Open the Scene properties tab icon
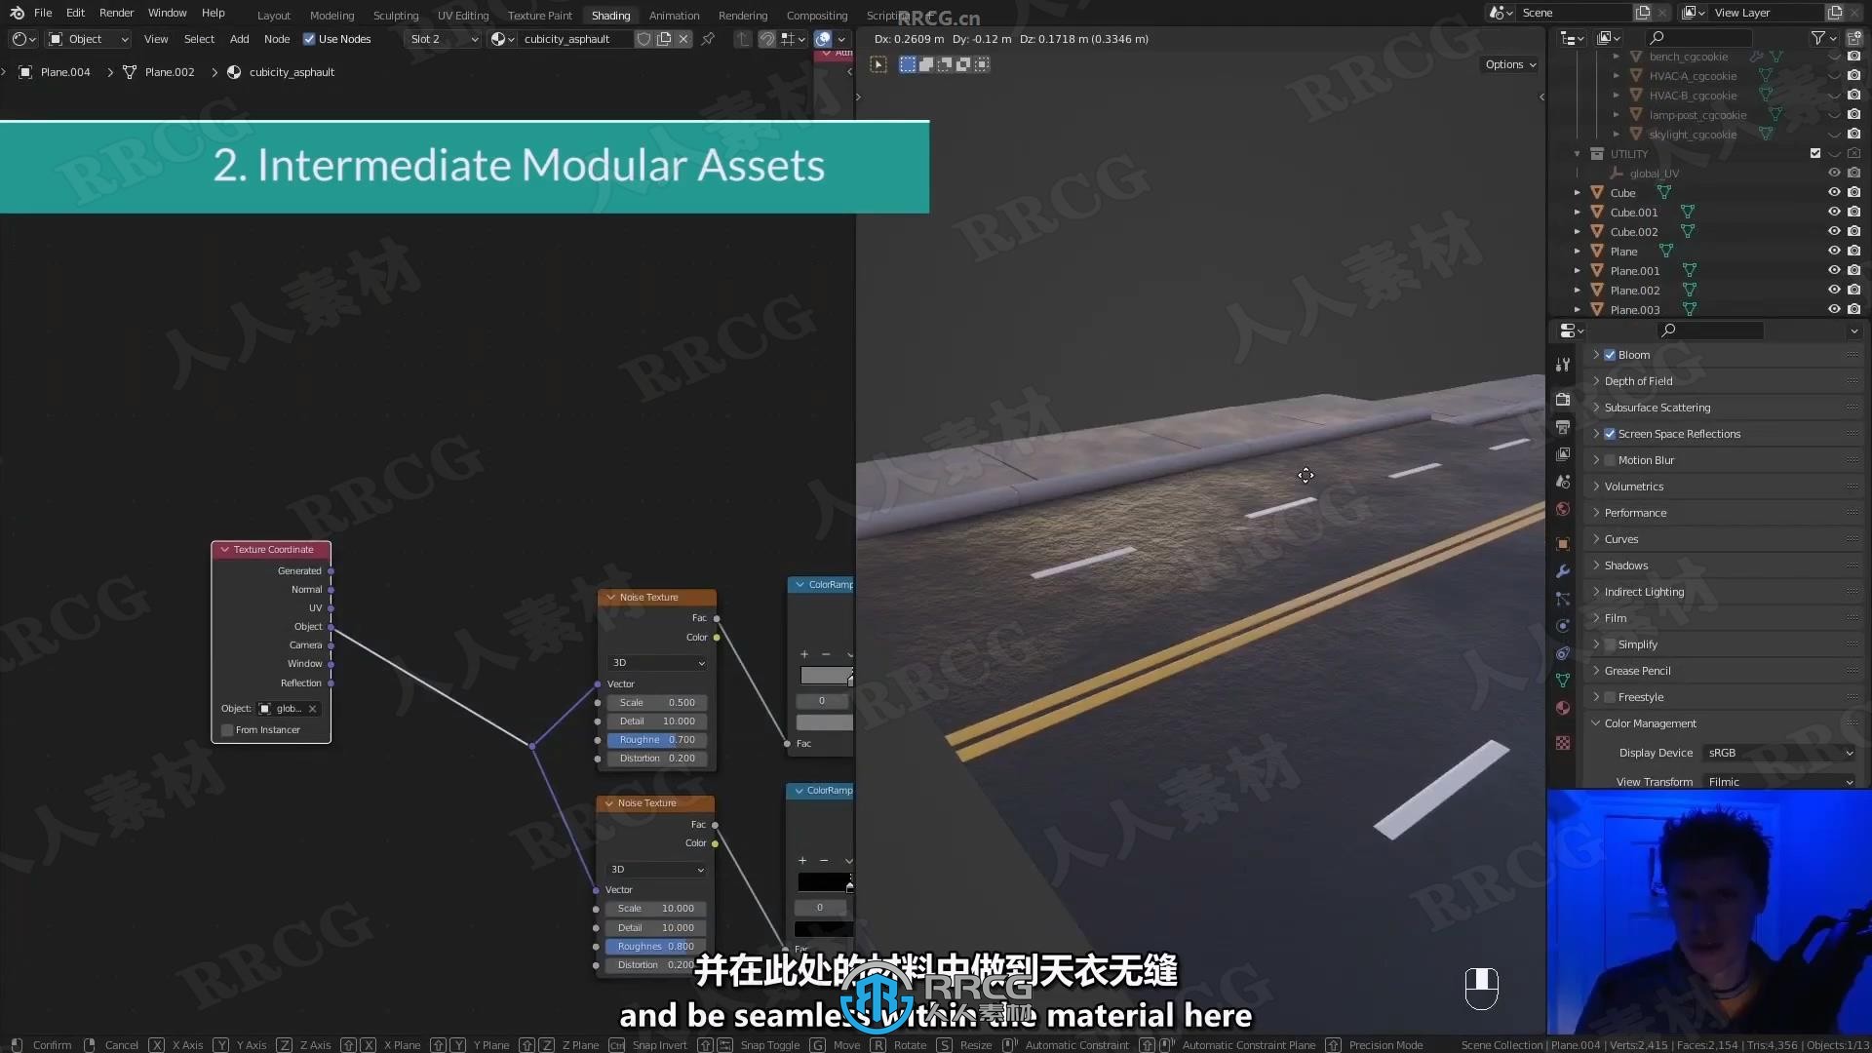This screenshot has height=1053, width=1872. (x=1563, y=482)
